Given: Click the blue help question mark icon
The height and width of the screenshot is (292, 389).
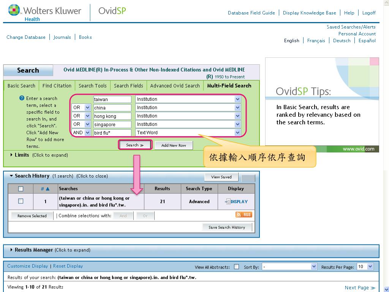Looking at the screenshot, I should coord(22,98).
